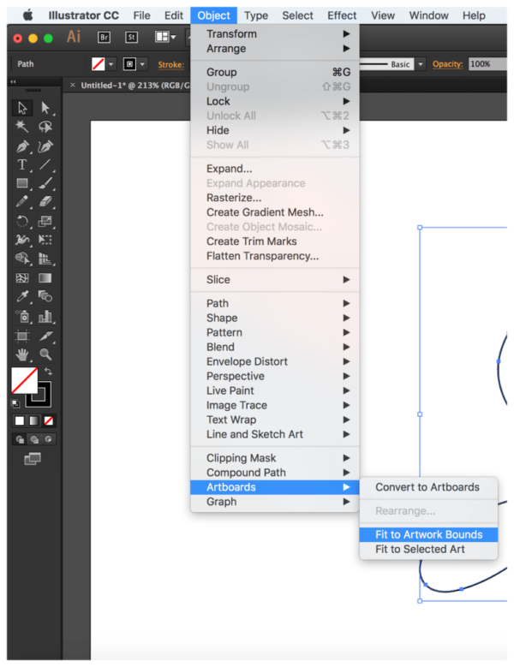Open the Stroke panel link

(x=171, y=65)
